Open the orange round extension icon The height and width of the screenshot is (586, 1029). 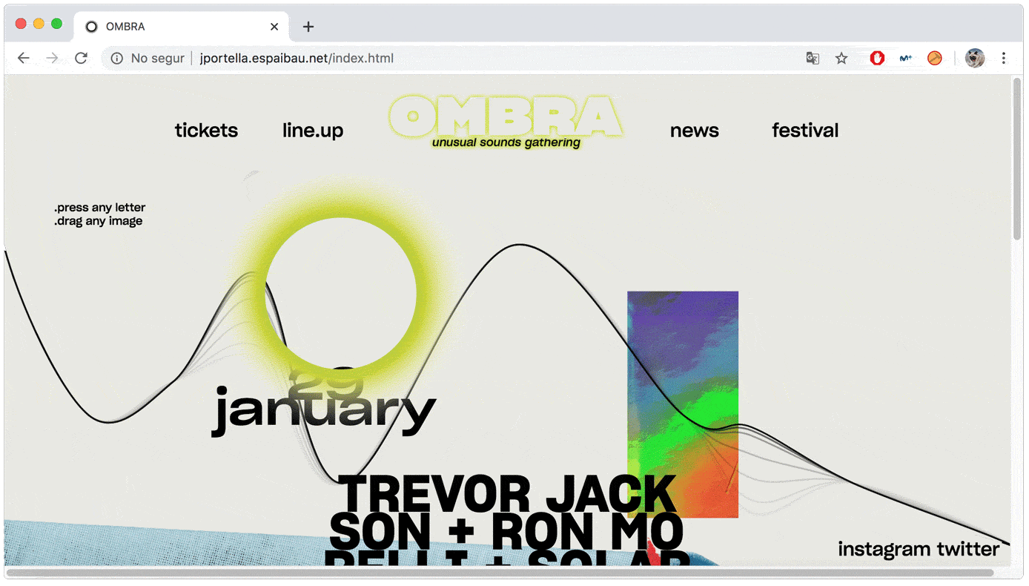[935, 58]
